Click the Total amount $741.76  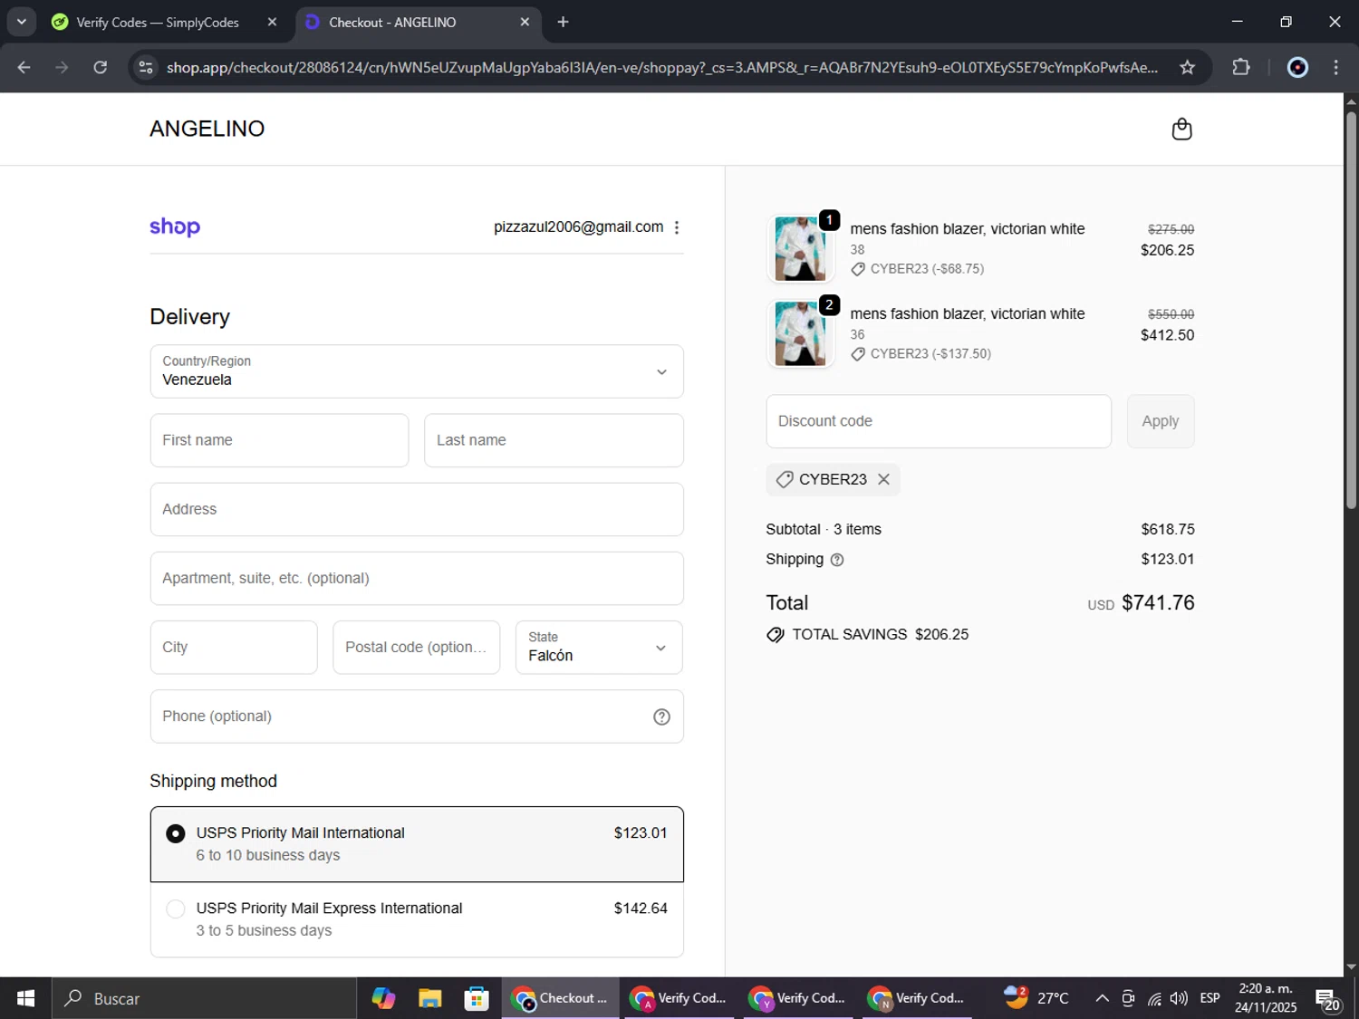1158,603
